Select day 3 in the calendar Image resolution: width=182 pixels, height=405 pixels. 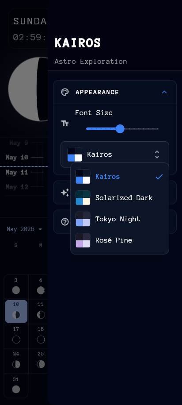16,287
